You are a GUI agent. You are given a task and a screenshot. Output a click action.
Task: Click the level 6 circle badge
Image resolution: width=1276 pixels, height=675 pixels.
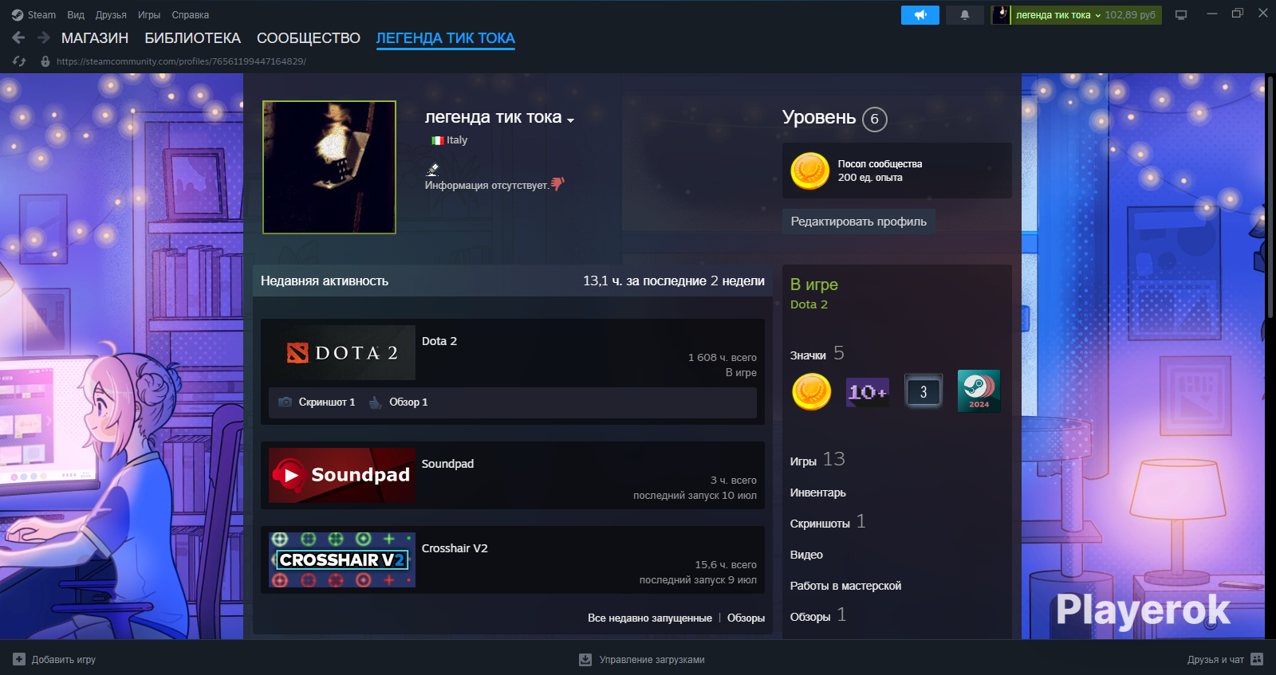[875, 119]
